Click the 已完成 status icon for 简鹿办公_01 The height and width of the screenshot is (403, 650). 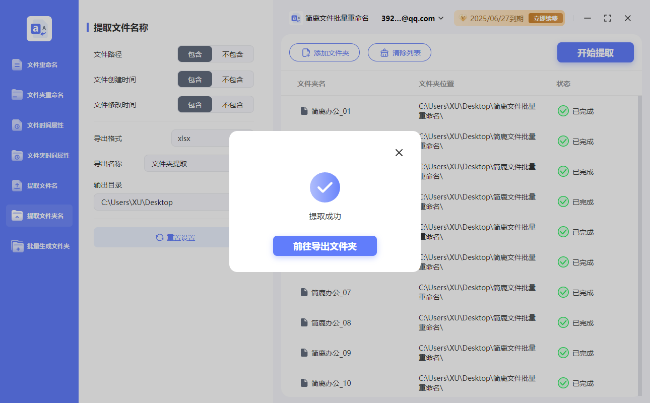pos(563,111)
